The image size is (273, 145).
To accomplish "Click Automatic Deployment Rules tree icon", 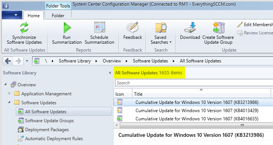I will (x=21, y=139).
